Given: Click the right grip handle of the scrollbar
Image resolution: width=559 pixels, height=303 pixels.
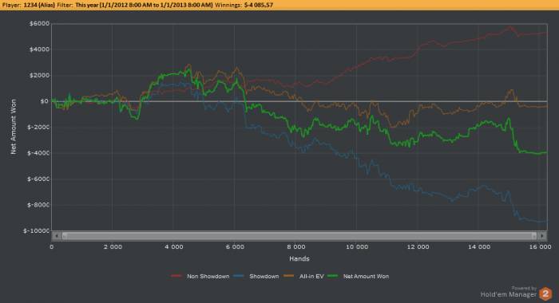Looking at the screenshot, I should point(533,236).
